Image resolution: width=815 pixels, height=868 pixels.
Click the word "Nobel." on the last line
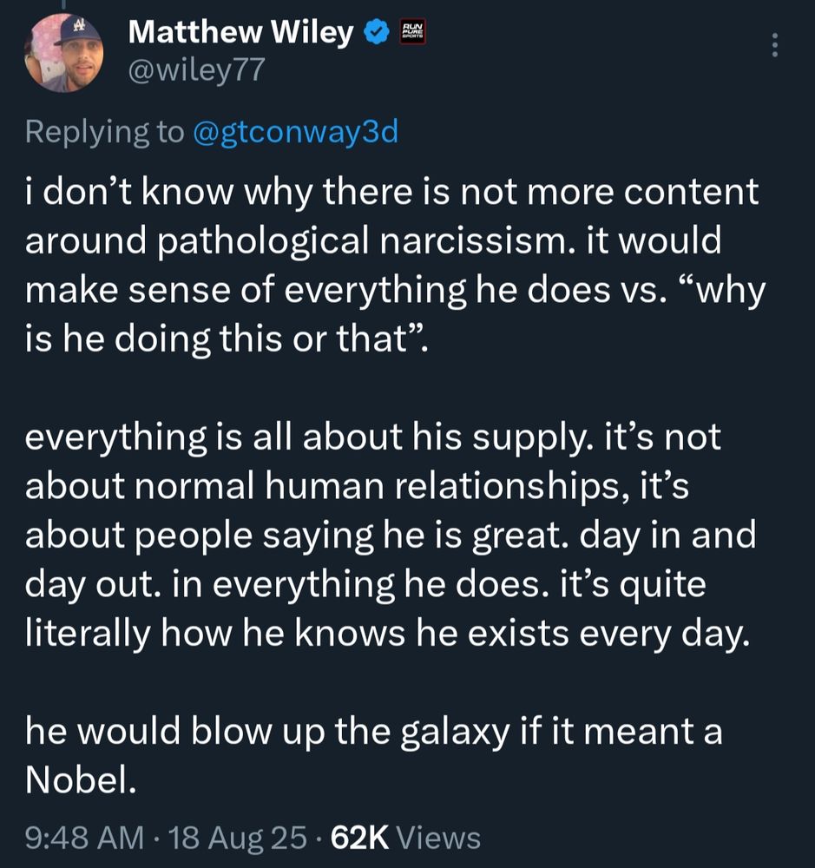tap(81, 780)
